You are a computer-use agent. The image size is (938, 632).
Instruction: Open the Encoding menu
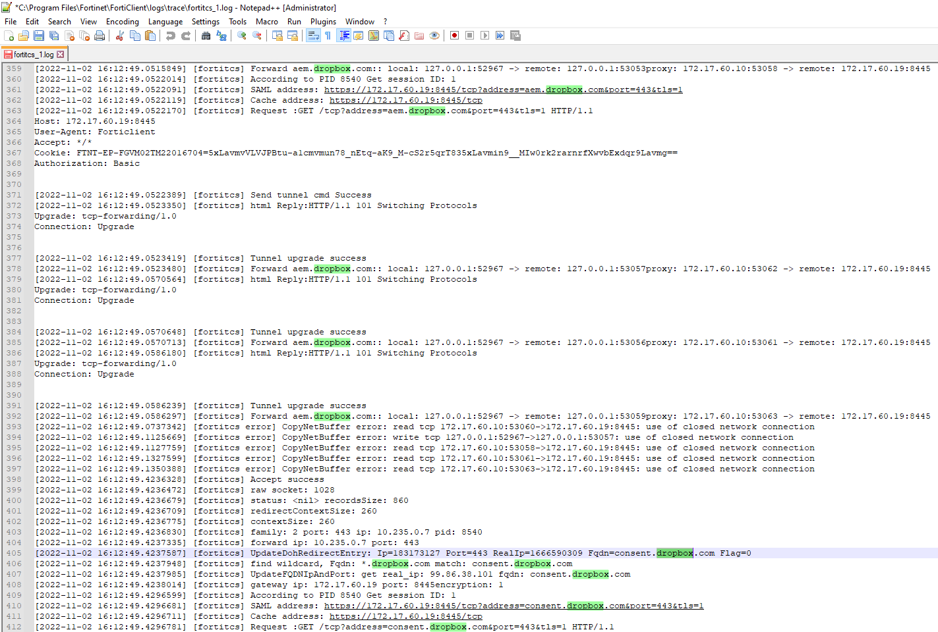click(x=123, y=22)
